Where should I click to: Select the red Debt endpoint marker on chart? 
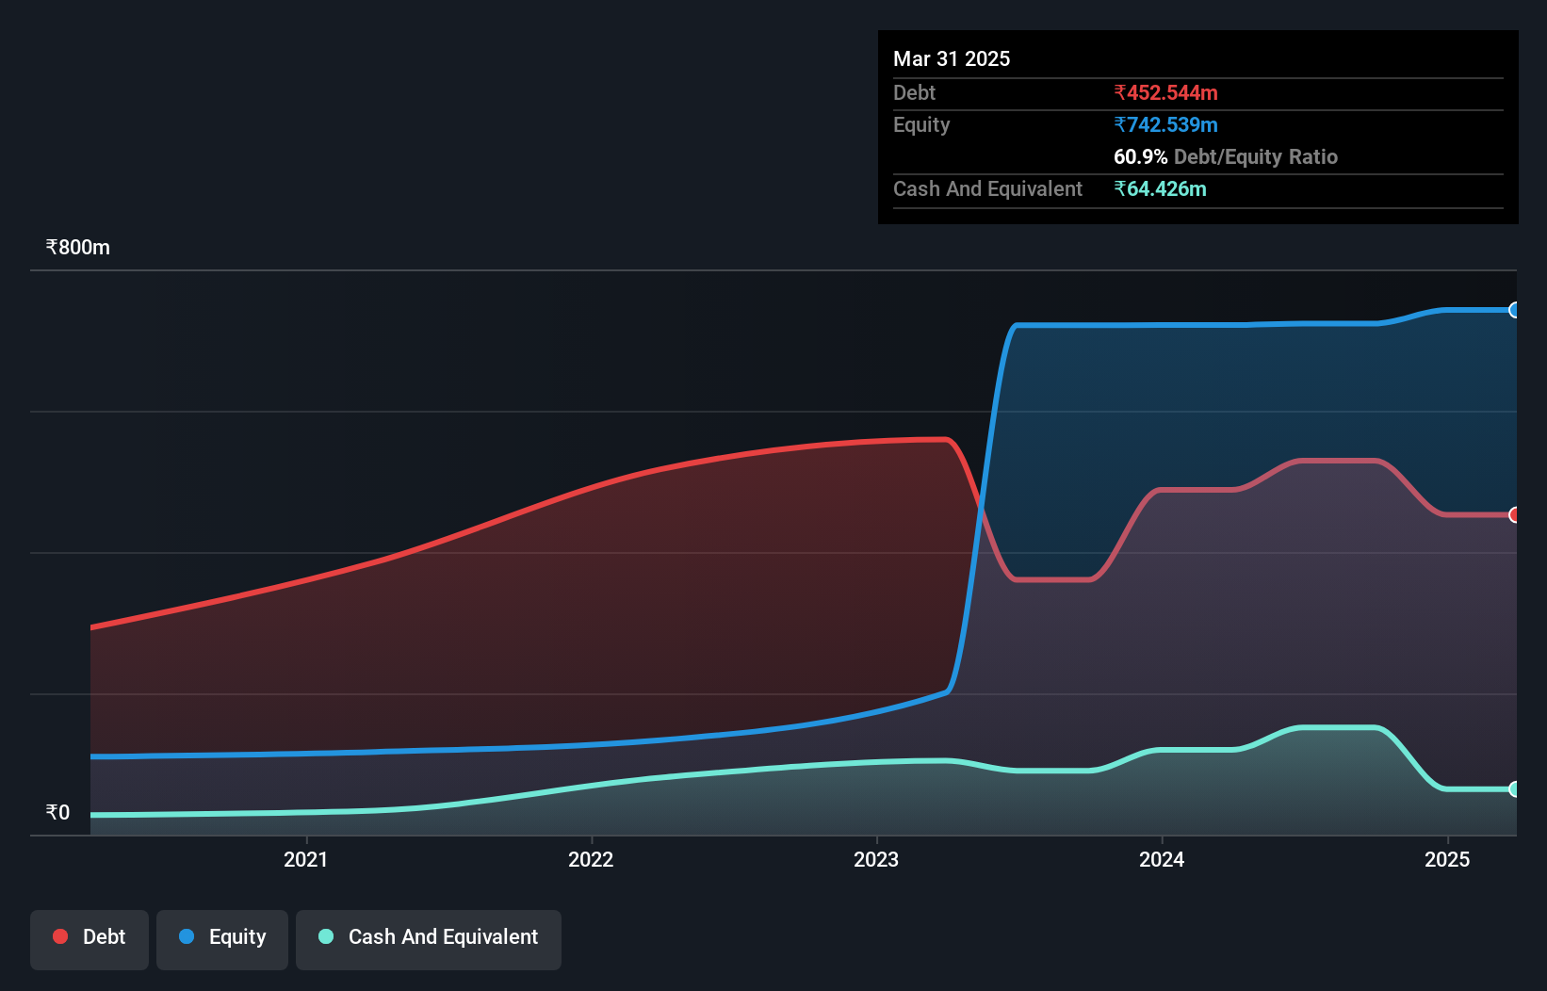pos(1515,515)
